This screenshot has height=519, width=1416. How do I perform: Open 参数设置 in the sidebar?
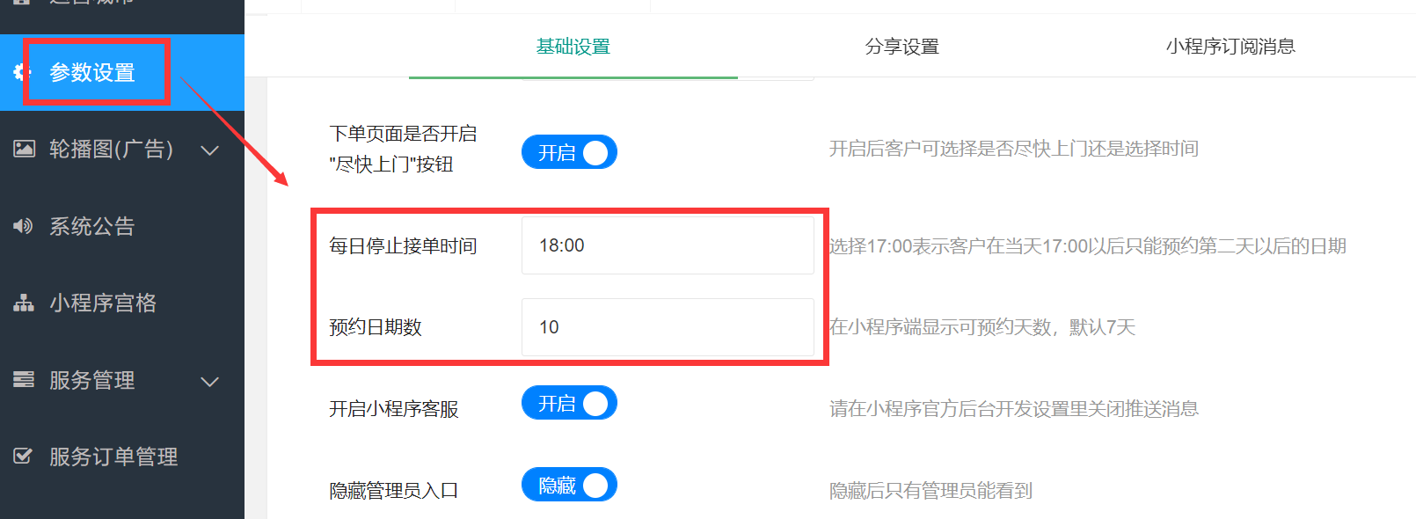tap(92, 72)
